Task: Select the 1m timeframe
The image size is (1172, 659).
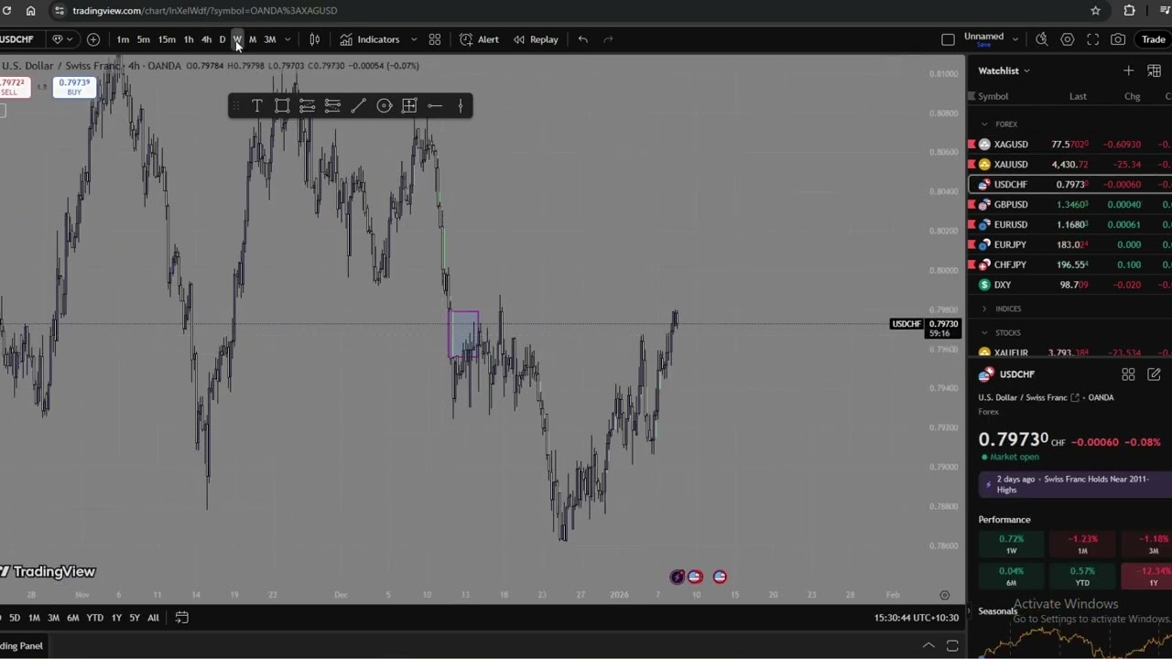Action: click(x=123, y=39)
